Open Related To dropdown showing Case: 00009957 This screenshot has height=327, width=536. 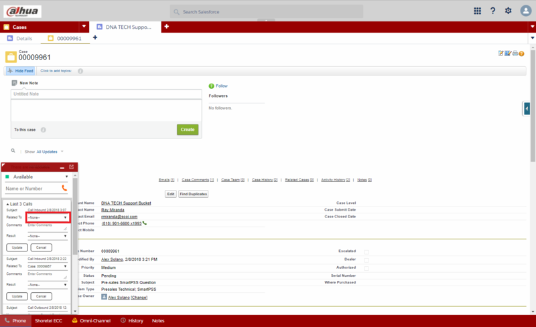coord(48,266)
